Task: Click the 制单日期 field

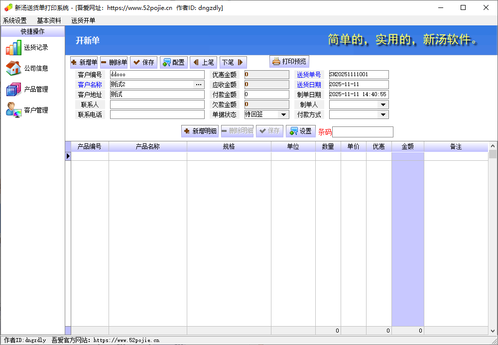Action: pyautogui.click(x=359, y=95)
